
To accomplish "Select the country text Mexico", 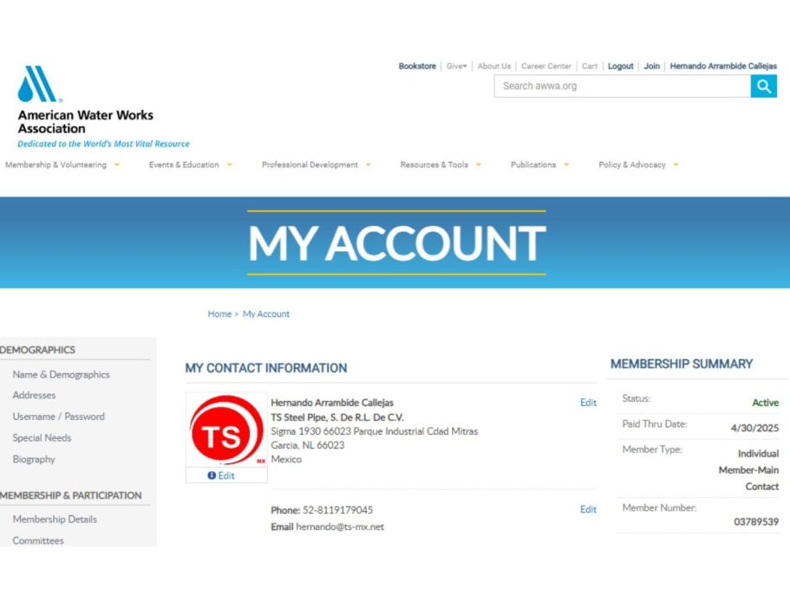I will (x=286, y=459).
